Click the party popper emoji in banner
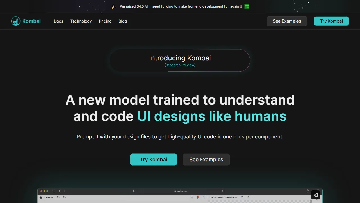Viewport: 360px width, 203px height. tap(114, 6)
